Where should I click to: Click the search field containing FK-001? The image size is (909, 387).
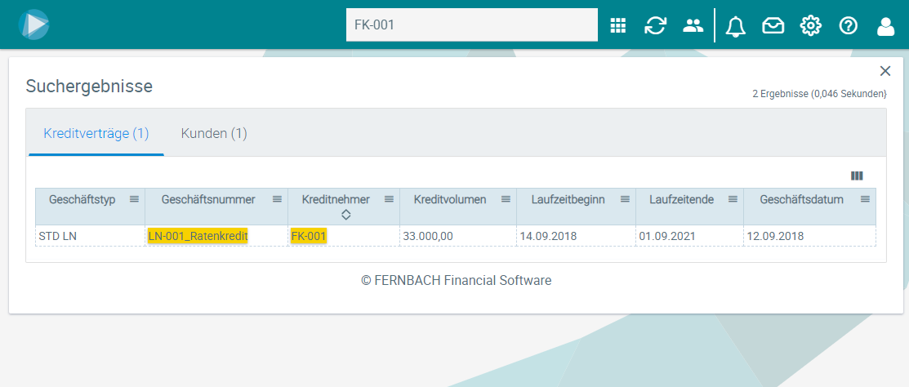click(471, 25)
